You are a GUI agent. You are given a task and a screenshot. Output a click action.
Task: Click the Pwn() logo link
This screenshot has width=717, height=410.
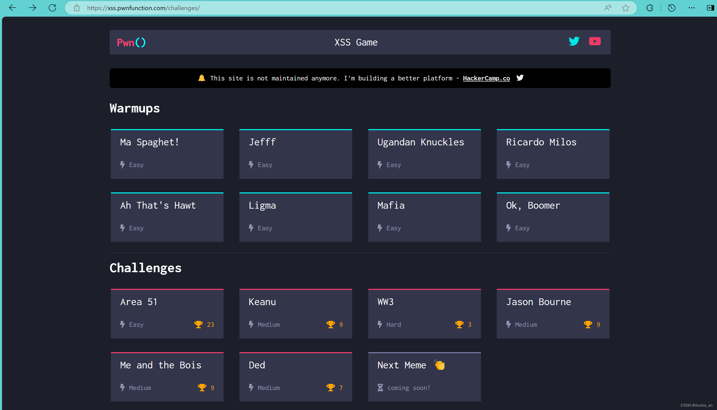point(131,42)
